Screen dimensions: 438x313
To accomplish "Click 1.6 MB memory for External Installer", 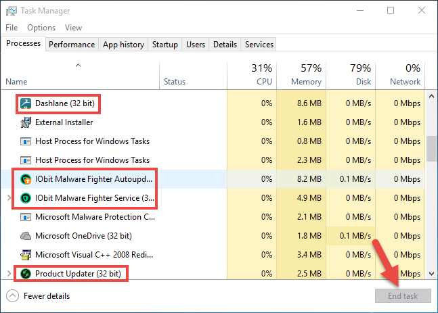I will 309,122.
